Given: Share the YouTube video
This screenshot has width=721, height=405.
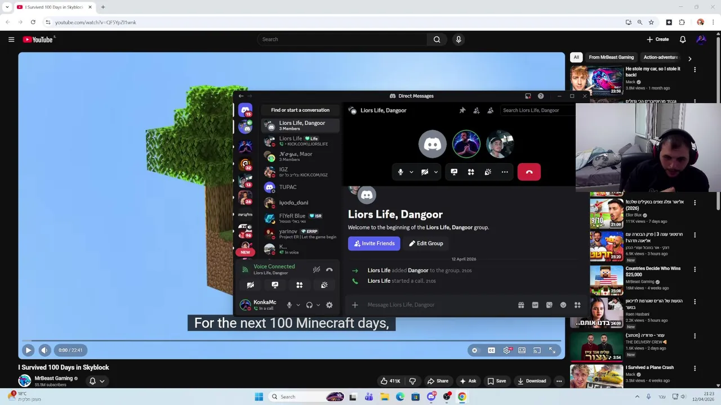Looking at the screenshot, I should pyautogui.click(x=438, y=381).
